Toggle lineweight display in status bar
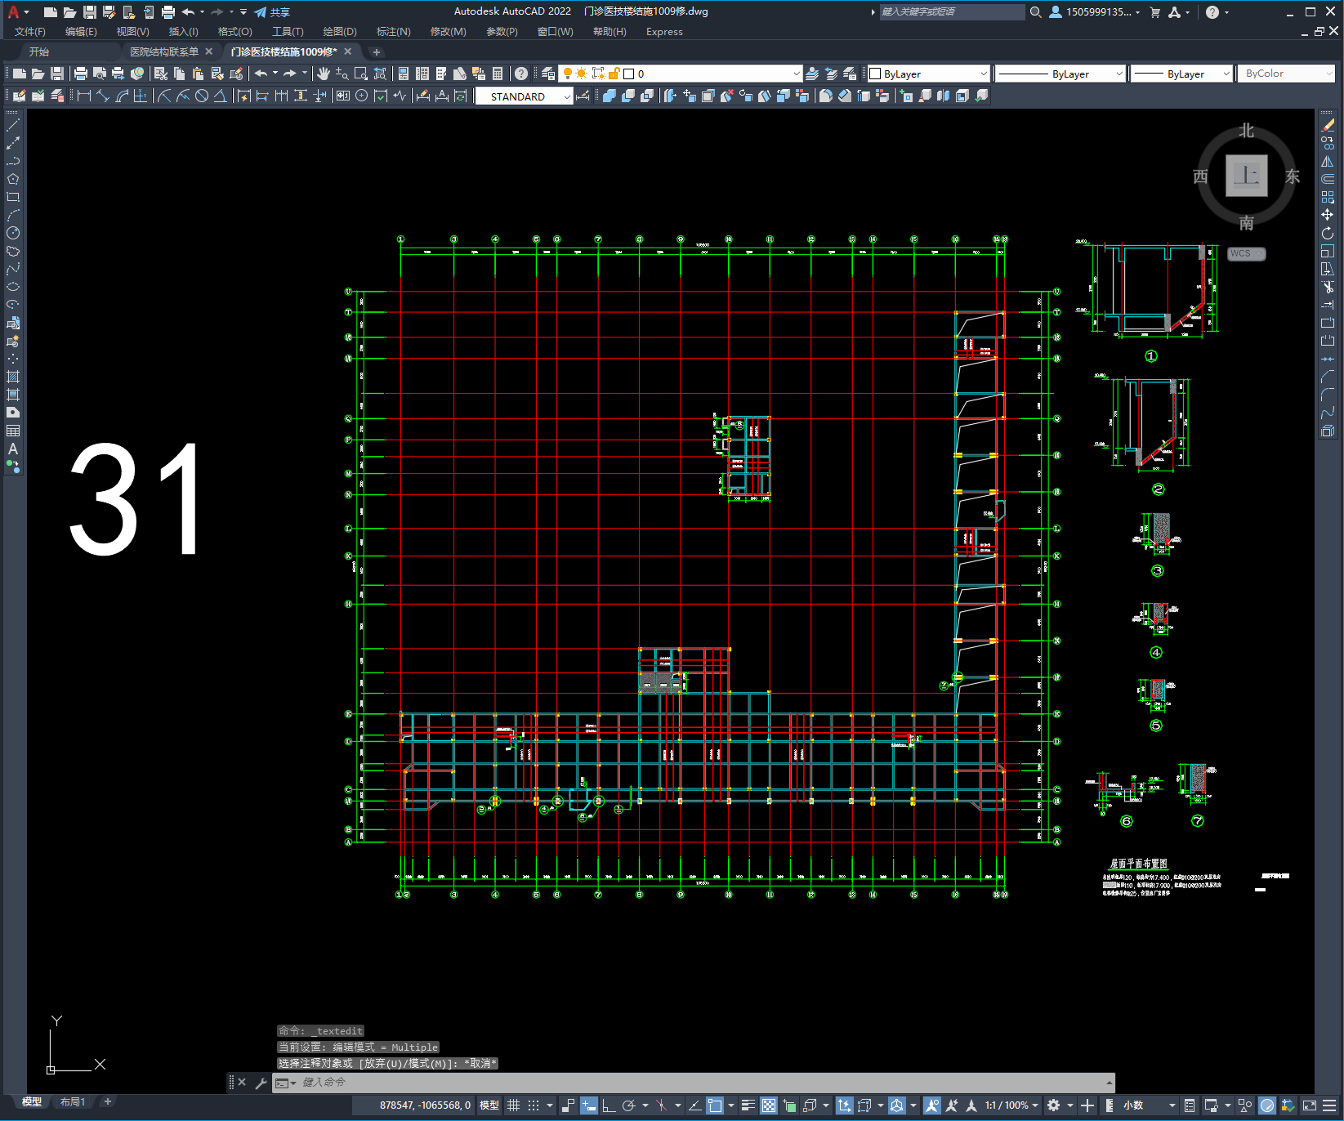Viewport: 1344px width, 1121px height. click(x=748, y=1105)
